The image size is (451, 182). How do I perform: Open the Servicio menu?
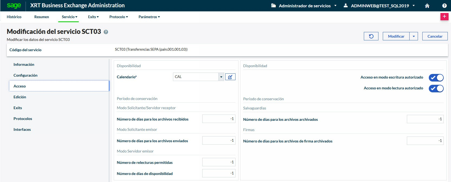pyautogui.click(x=69, y=17)
